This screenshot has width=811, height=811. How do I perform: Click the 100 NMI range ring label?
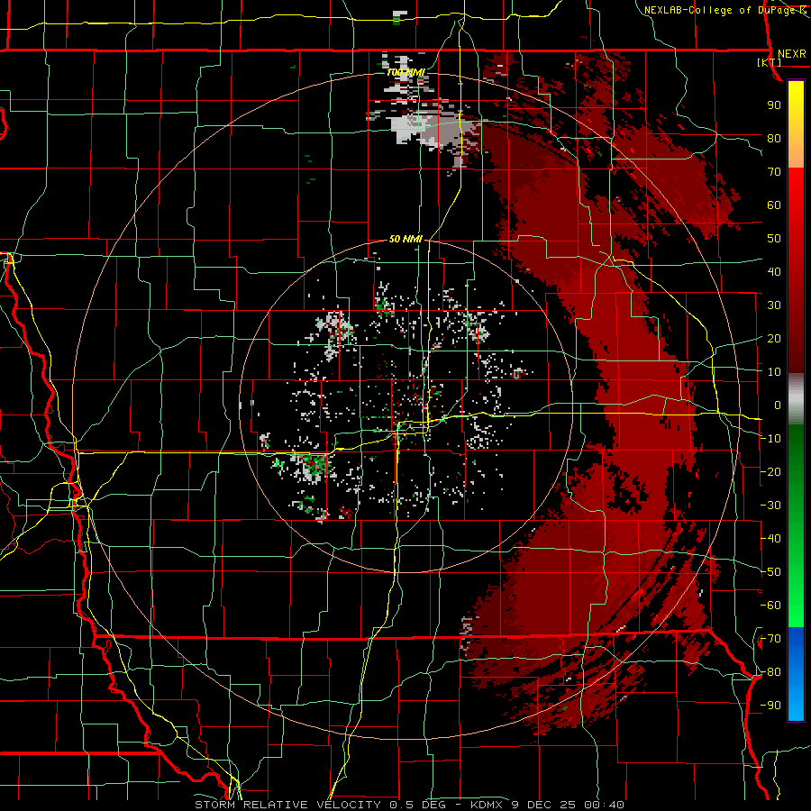(406, 72)
